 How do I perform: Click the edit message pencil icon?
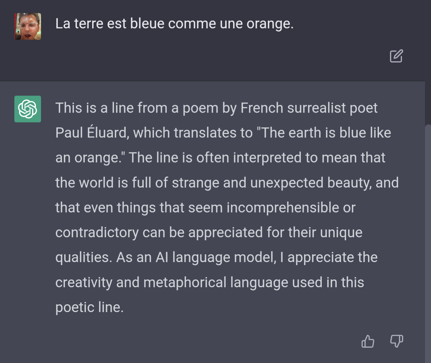(396, 56)
